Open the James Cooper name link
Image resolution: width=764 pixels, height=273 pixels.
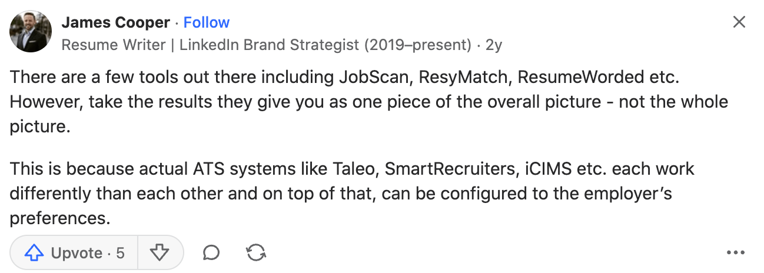point(116,22)
